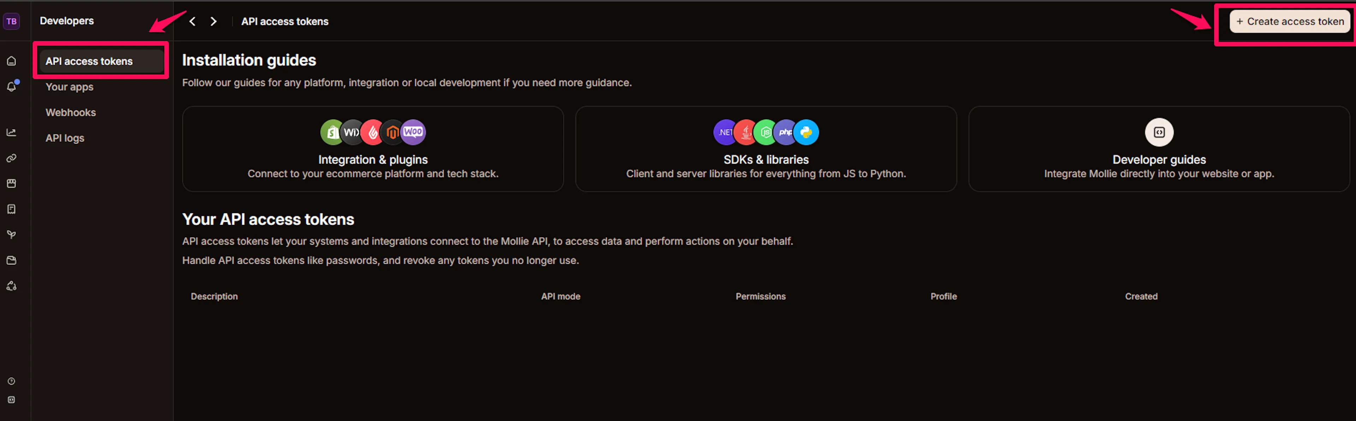Click the PHP SDK icon

coord(785,133)
